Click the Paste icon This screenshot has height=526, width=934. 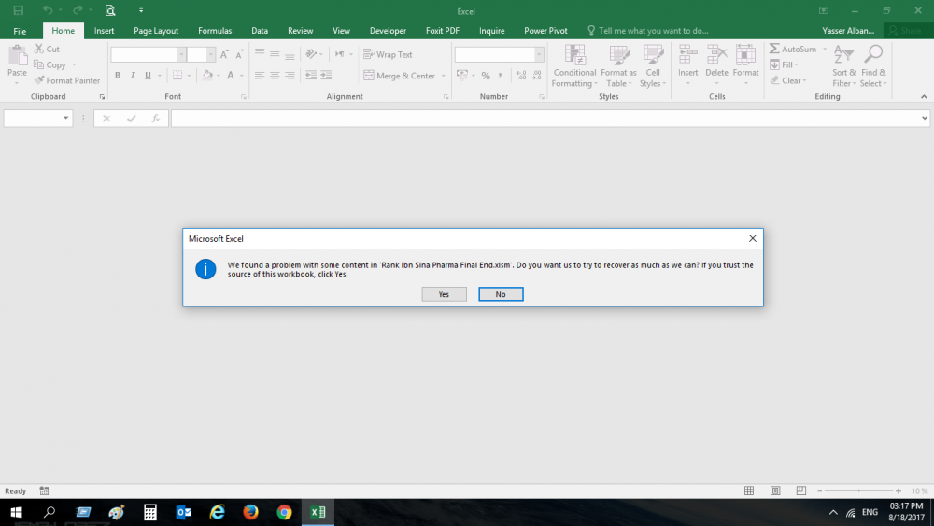(17, 55)
